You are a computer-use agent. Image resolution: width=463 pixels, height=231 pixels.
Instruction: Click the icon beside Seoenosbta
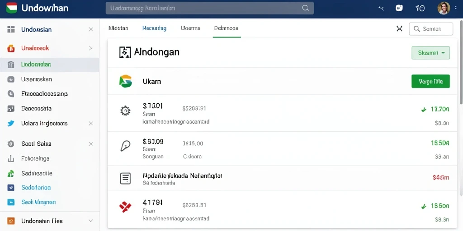11,108
